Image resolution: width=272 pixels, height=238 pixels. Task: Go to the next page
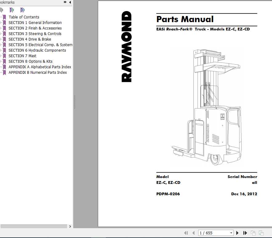[x=237, y=233]
